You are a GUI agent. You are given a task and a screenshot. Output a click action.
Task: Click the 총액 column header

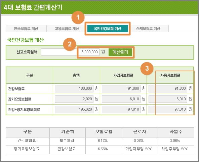(x=76, y=75)
